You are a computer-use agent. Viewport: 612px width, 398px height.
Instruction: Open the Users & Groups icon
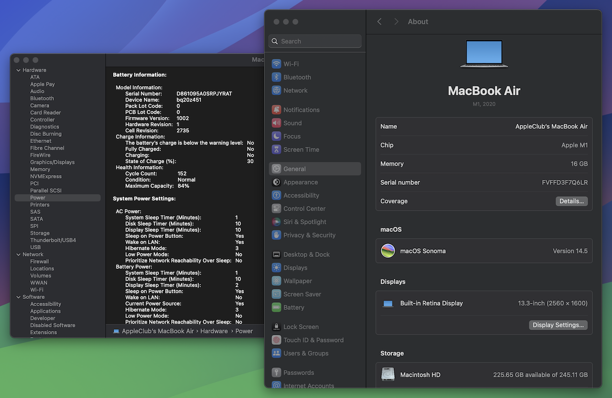276,354
